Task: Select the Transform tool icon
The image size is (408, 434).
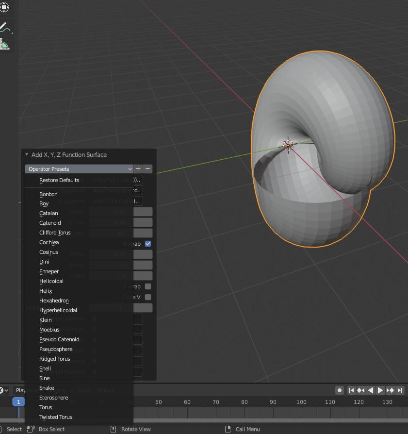Action: (4, 7)
